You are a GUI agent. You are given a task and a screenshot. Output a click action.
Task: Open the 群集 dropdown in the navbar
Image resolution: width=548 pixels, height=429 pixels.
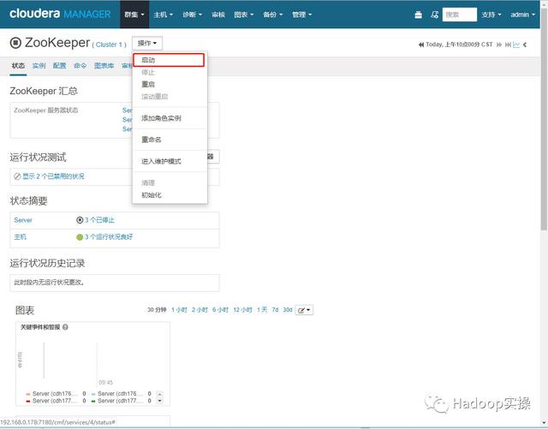point(134,15)
